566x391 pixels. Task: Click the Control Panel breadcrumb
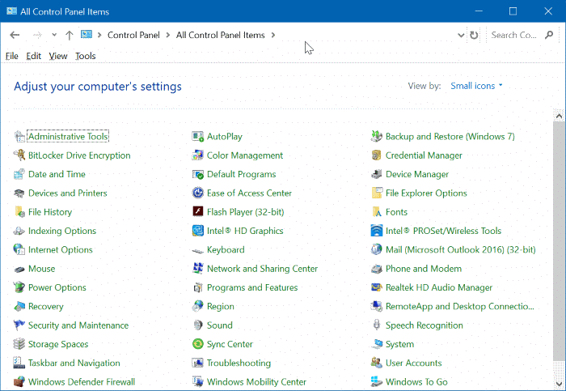click(x=133, y=35)
